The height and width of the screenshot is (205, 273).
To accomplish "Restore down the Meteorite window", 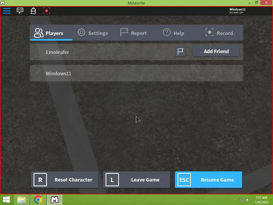I will [256, 3].
